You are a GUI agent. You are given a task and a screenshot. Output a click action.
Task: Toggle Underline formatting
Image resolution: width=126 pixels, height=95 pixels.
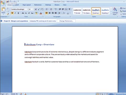18,13
